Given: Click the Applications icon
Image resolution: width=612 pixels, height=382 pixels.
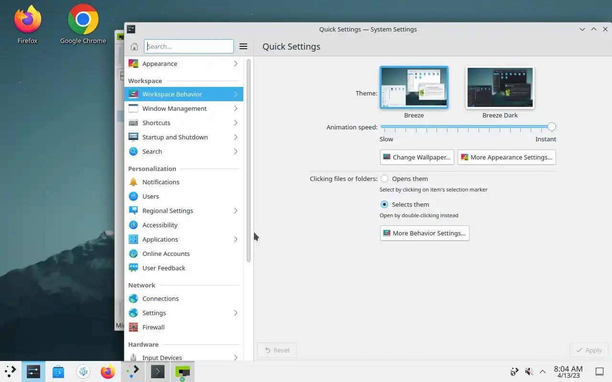Looking at the screenshot, I should pos(133,239).
